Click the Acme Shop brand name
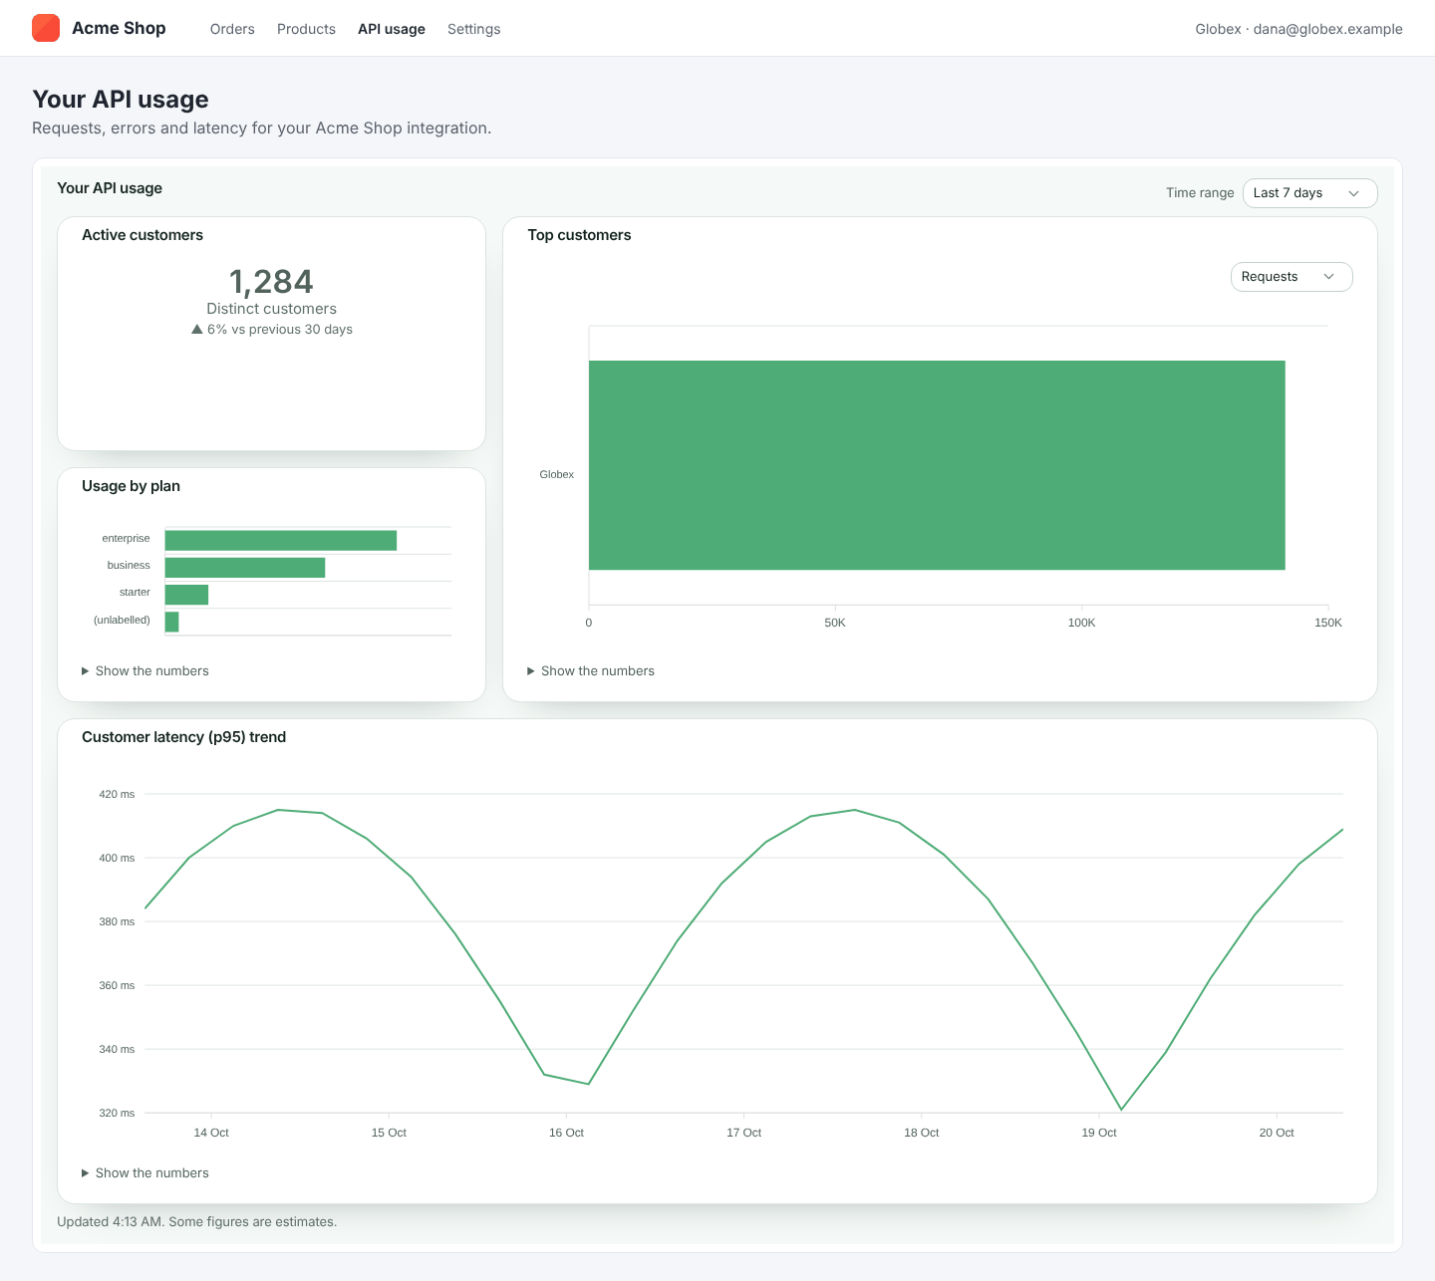 pyautogui.click(x=119, y=28)
